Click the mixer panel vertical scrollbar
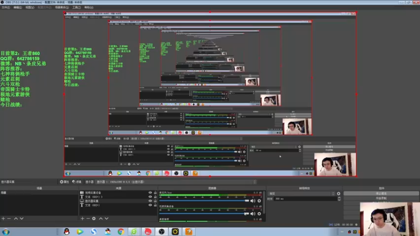Image resolution: width=420 pixels, height=236 pixels. (x=264, y=203)
